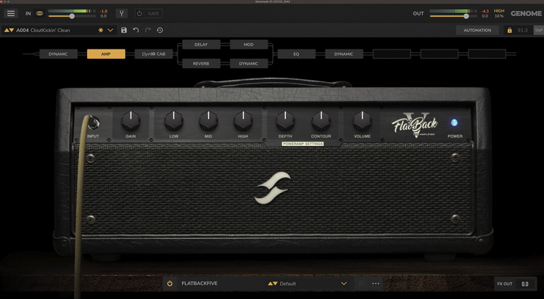Image resolution: width=544 pixels, height=299 pixels.
Task: Click first empty slot after last DYNAMIC
Action: [392, 54]
